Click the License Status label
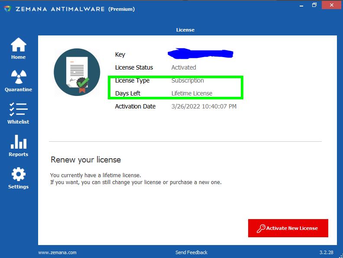 (x=134, y=67)
